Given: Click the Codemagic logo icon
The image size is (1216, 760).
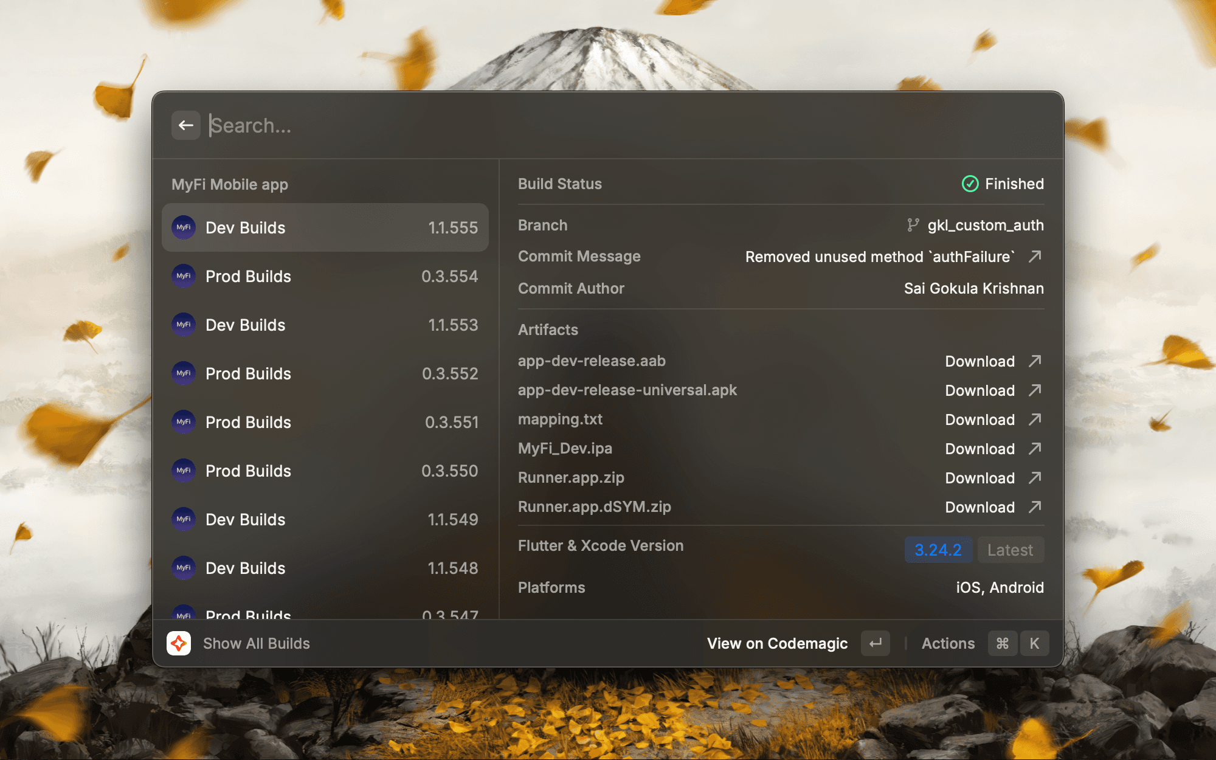Looking at the screenshot, I should (x=179, y=643).
